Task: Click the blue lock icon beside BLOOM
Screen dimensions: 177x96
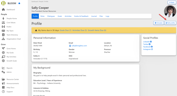Action: tap(19, 3)
